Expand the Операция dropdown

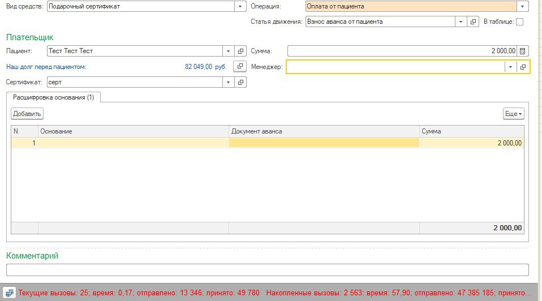click(522, 6)
